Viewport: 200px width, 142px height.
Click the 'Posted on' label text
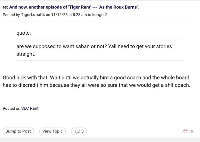click(11, 108)
